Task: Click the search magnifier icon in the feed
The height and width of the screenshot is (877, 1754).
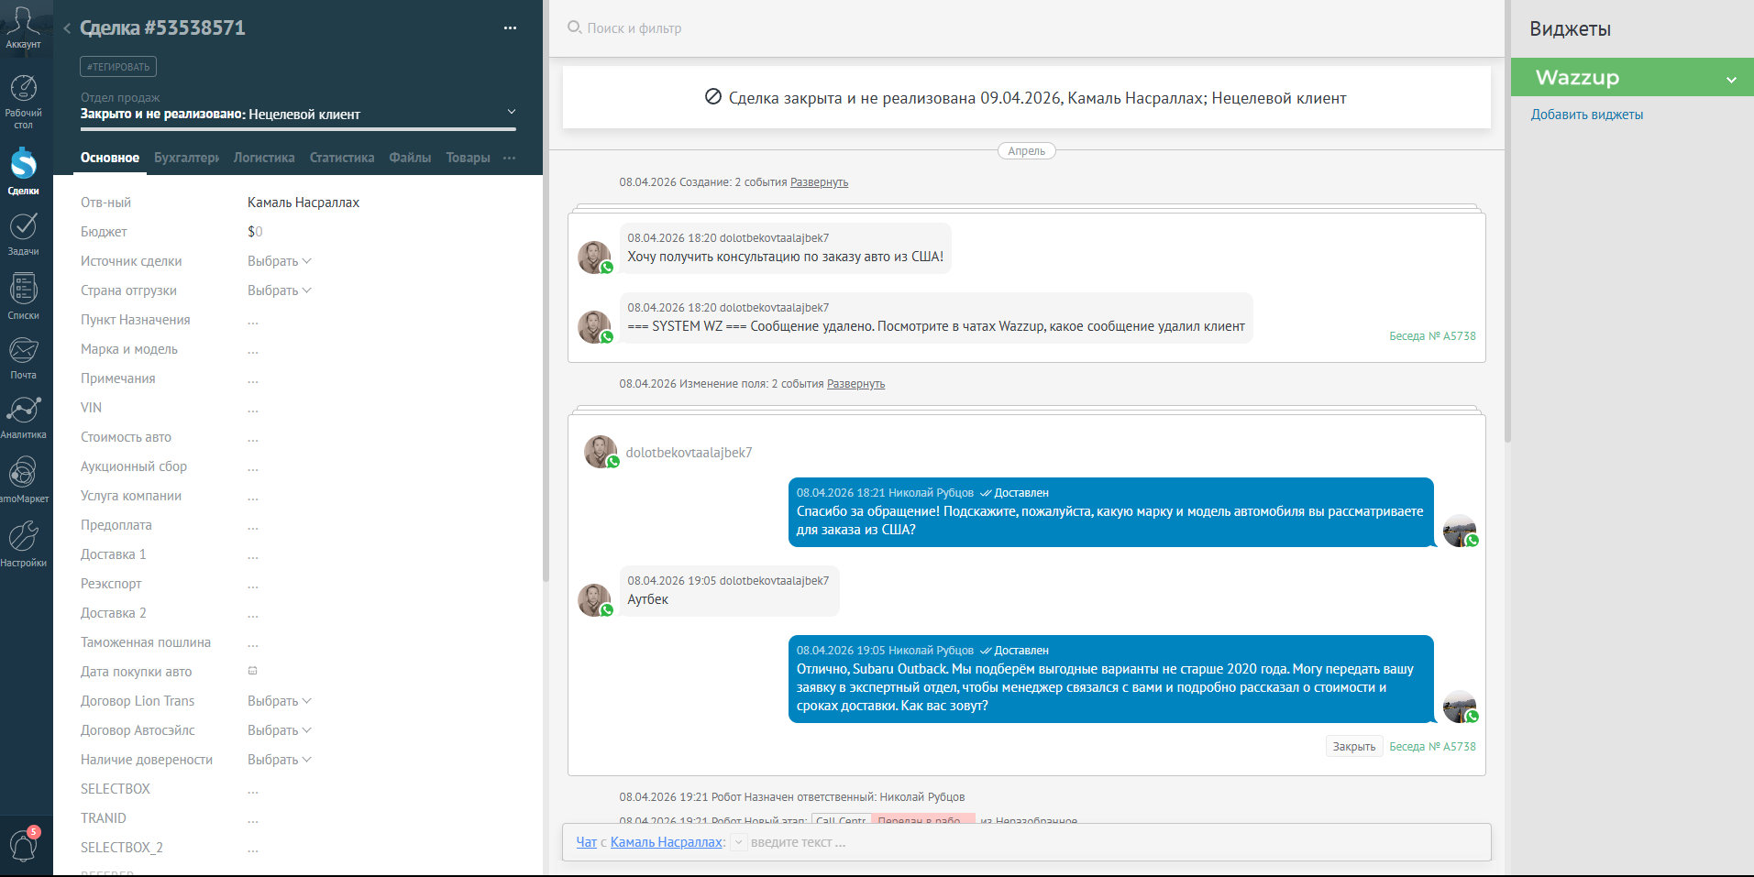Action: coord(574,27)
